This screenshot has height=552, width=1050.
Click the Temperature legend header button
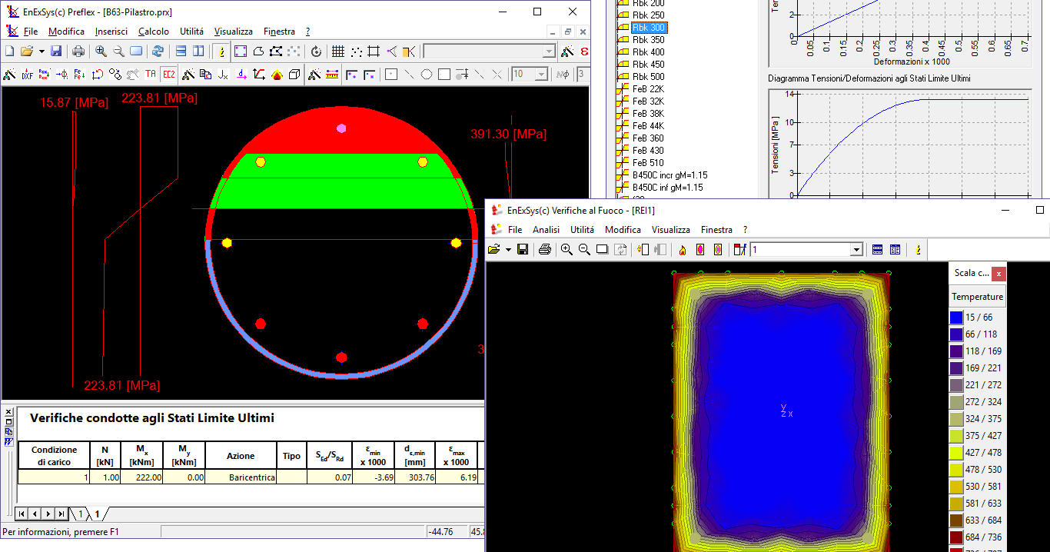pos(978,297)
